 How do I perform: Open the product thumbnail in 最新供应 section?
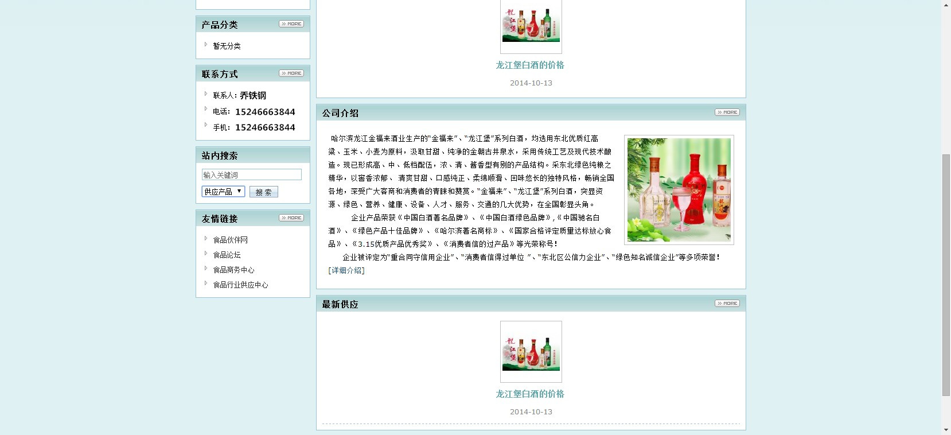click(531, 352)
